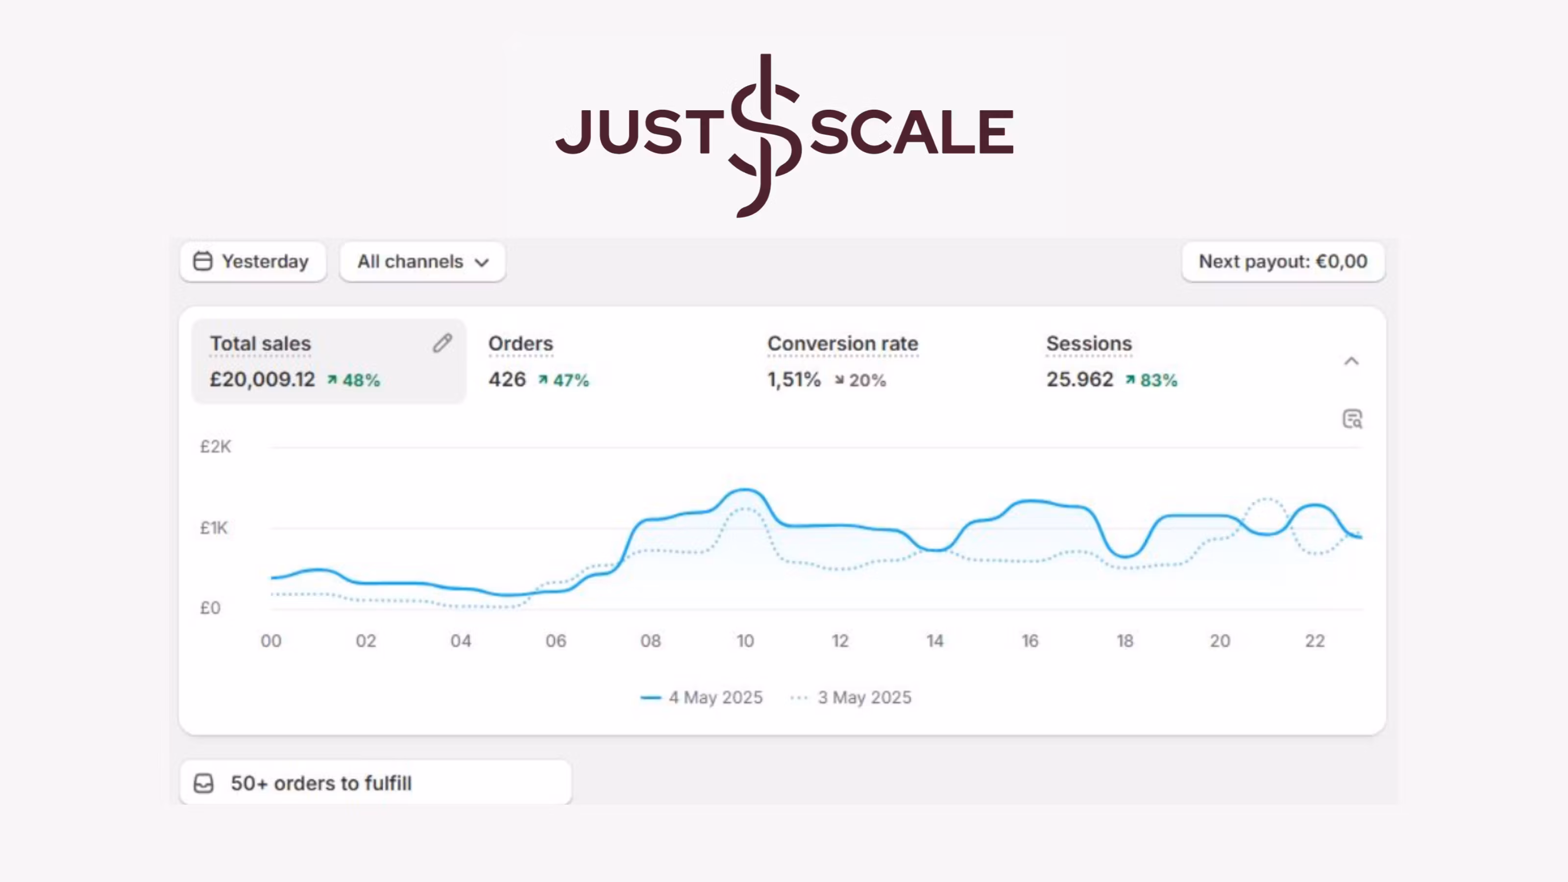The width and height of the screenshot is (1568, 882).
Task: Click the 16 hour x-axis label
Action: click(1030, 640)
